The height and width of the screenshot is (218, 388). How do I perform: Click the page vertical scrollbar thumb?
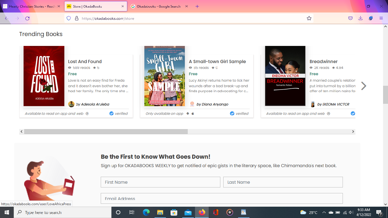click(385, 95)
